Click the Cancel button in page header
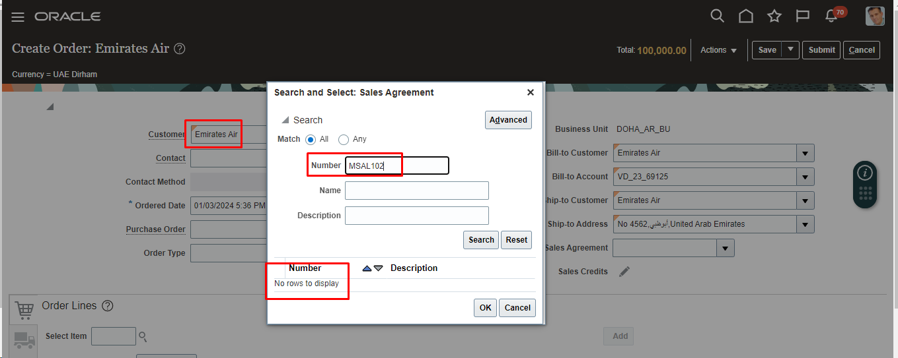 click(862, 50)
